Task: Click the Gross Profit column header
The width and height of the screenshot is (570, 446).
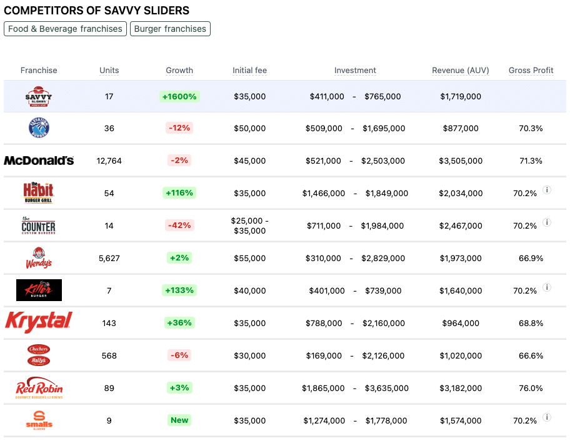Action: pyautogui.click(x=531, y=70)
